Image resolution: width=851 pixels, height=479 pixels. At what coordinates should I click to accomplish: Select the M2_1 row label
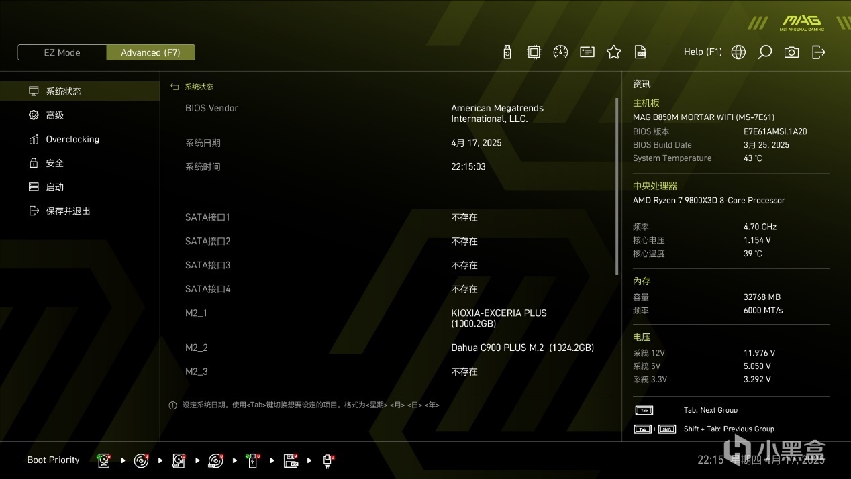(197, 313)
